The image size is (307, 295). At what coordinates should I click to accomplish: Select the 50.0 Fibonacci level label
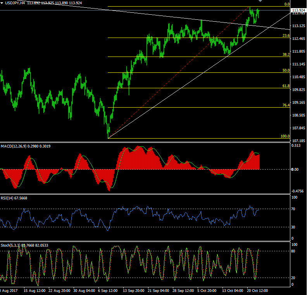point(286,70)
